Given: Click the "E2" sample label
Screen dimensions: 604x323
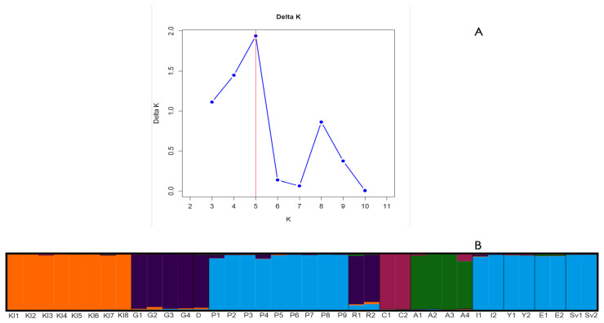Looking at the screenshot, I should (x=559, y=316).
